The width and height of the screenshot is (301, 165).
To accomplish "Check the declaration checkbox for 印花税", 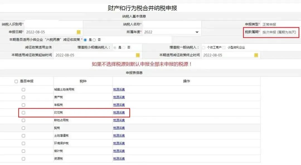I will pyautogui.click(x=23, y=112).
